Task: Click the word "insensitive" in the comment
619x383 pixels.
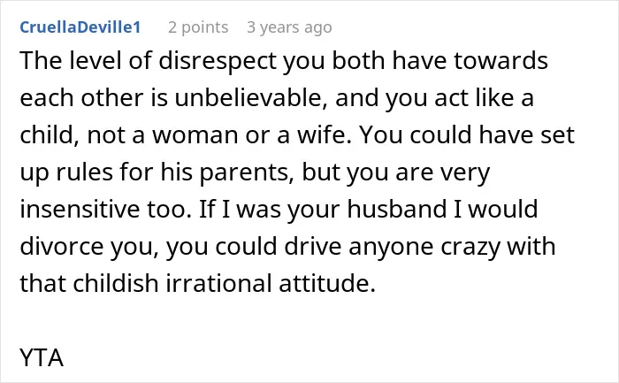Action: (80, 209)
